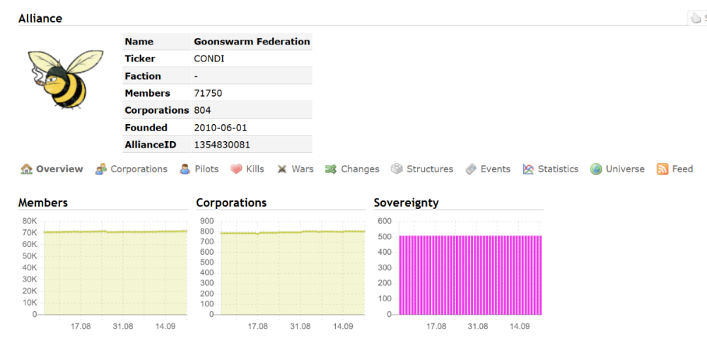Click the Corporations area chart
Screen dimensions: 707x343
(293, 268)
